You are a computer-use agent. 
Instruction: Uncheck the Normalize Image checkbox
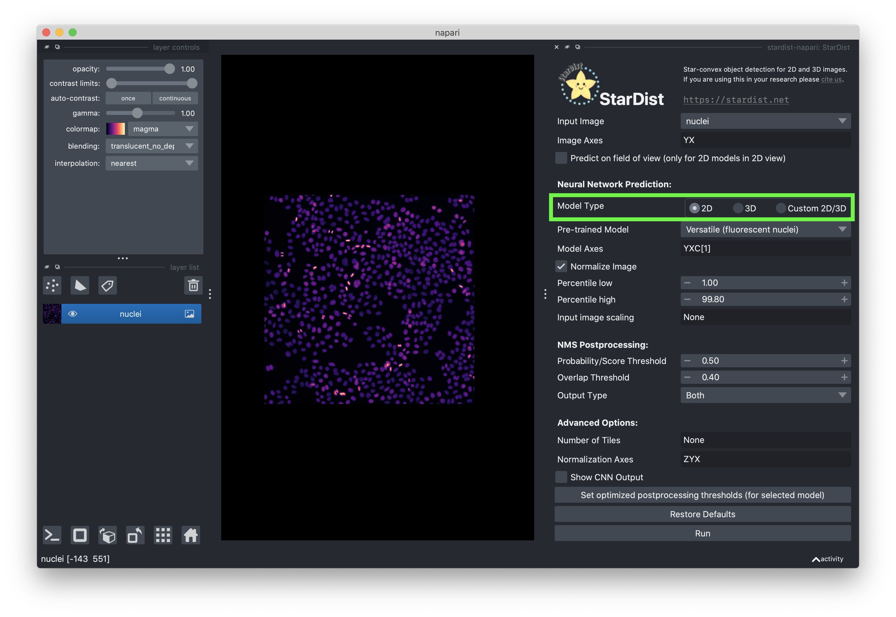coord(561,266)
